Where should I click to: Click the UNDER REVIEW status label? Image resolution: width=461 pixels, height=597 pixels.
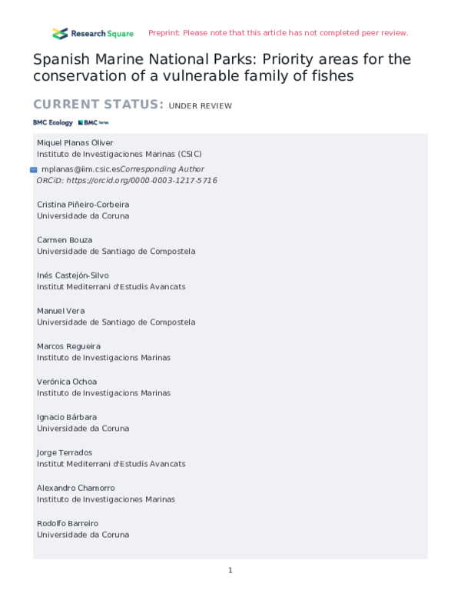(x=200, y=105)
